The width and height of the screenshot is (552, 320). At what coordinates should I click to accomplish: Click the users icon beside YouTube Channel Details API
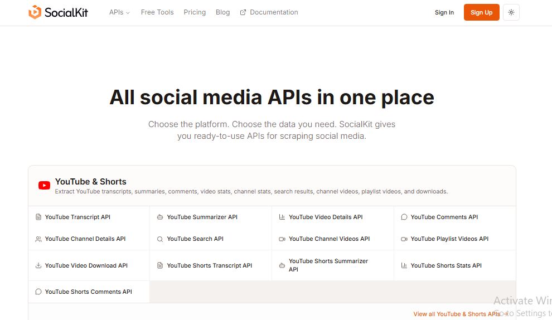[x=38, y=239]
